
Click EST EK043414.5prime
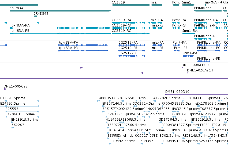(x=109, y=133)
